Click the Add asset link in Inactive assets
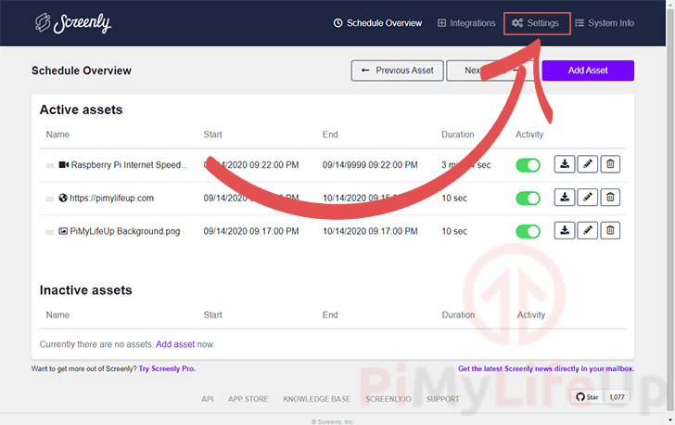 click(x=175, y=344)
